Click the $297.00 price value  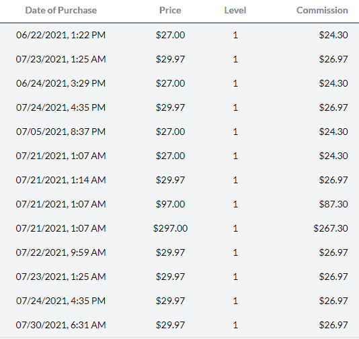click(x=170, y=228)
